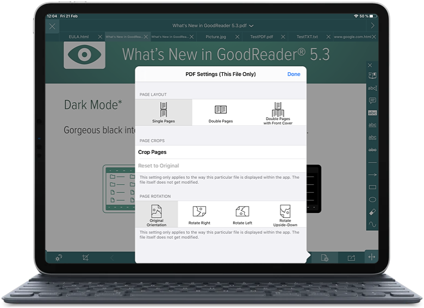Pick the eraser tool

click(x=372, y=212)
